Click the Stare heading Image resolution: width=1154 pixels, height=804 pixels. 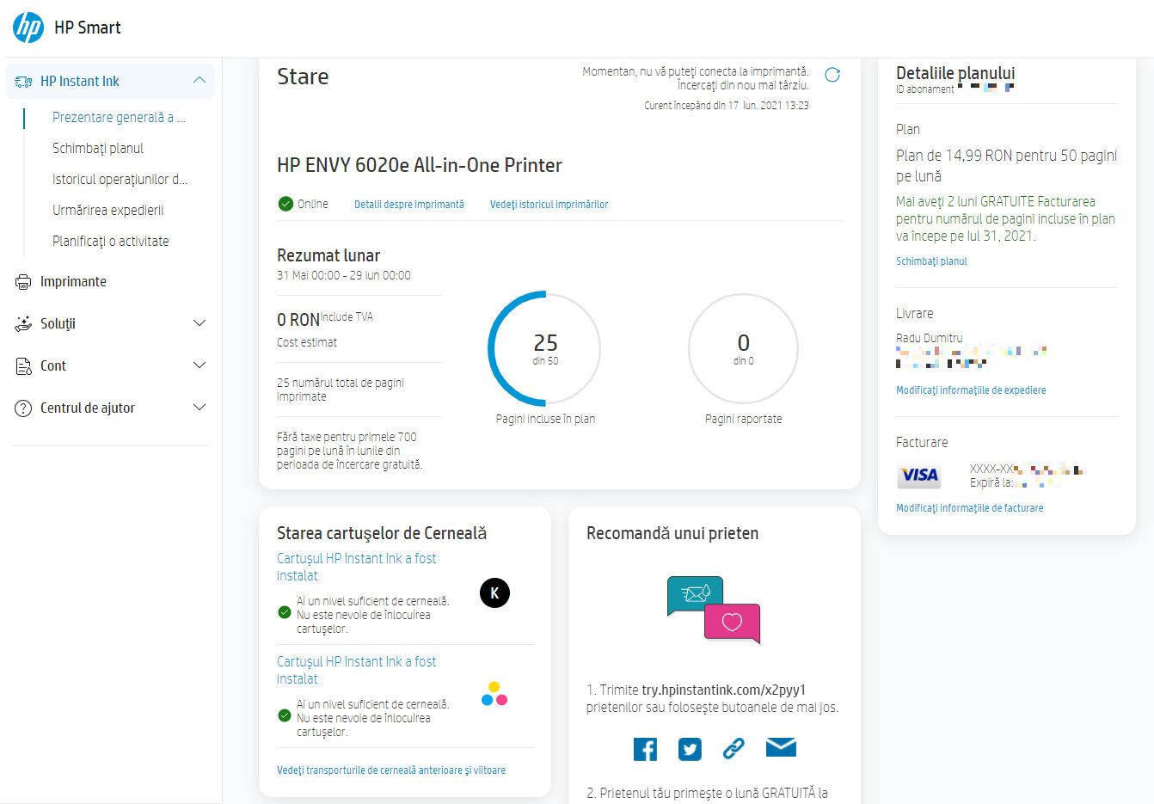[303, 77]
